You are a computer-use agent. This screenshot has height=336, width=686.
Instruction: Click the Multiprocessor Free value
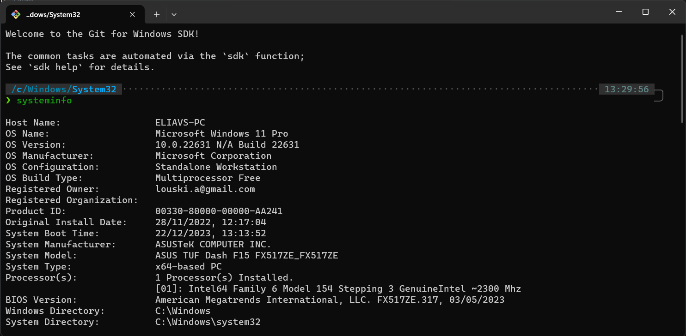point(208,178)
